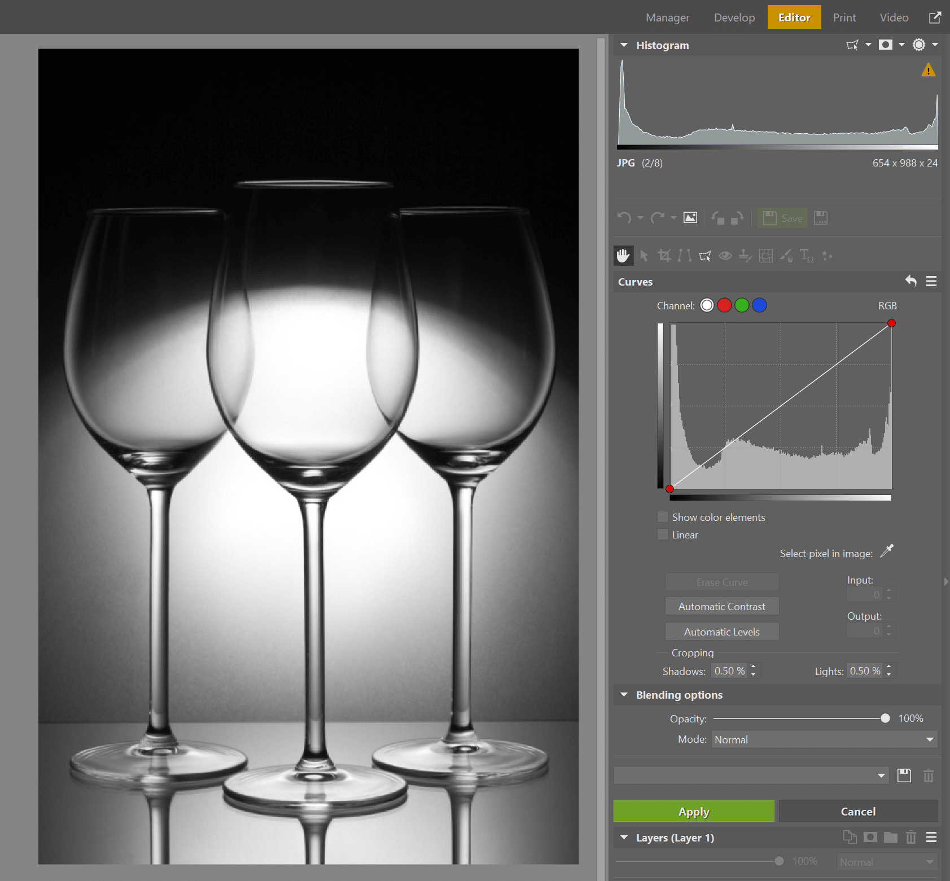Pick a pixel with the eyedropper
950x881 pixels.
[886, 551]
